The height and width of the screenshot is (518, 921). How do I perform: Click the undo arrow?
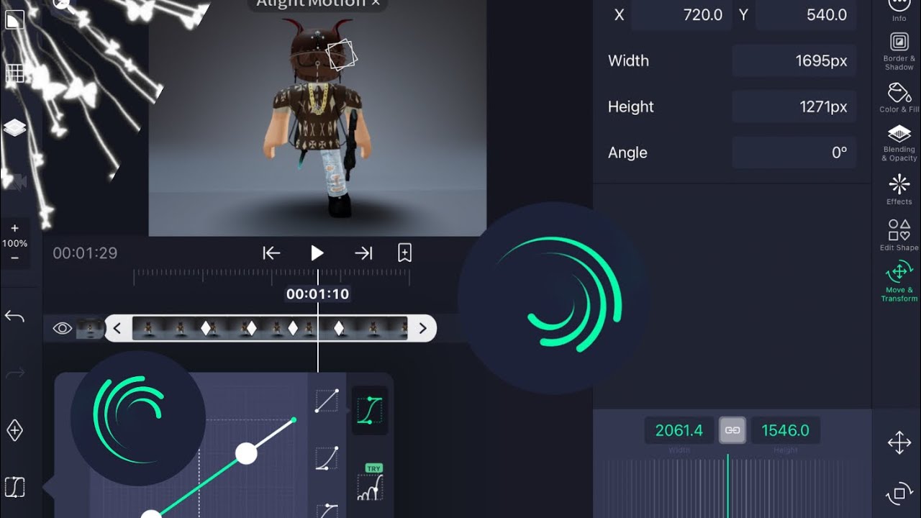15,317
